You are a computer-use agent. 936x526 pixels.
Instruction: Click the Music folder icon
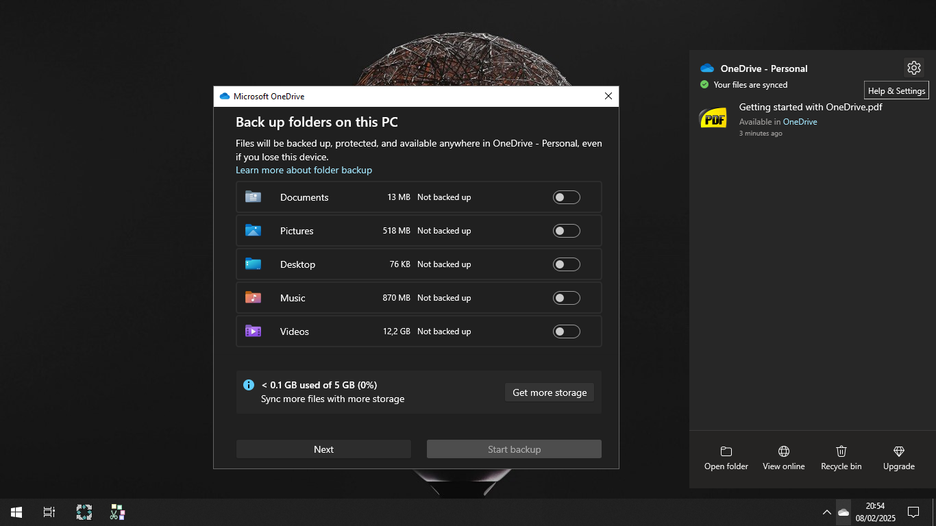[253, 298]
